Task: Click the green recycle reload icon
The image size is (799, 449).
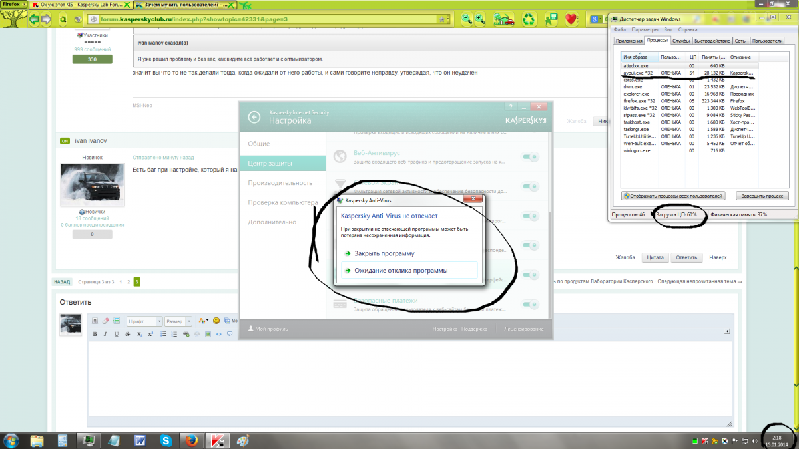Action: [529, 19]
